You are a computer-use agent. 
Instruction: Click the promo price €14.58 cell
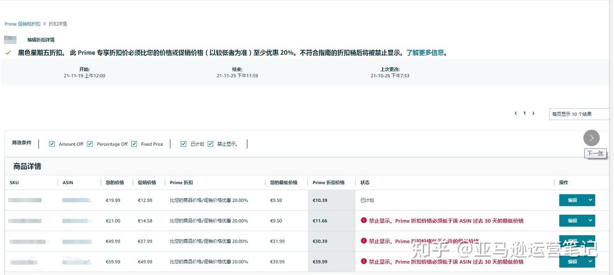click(x=145, y=221)
